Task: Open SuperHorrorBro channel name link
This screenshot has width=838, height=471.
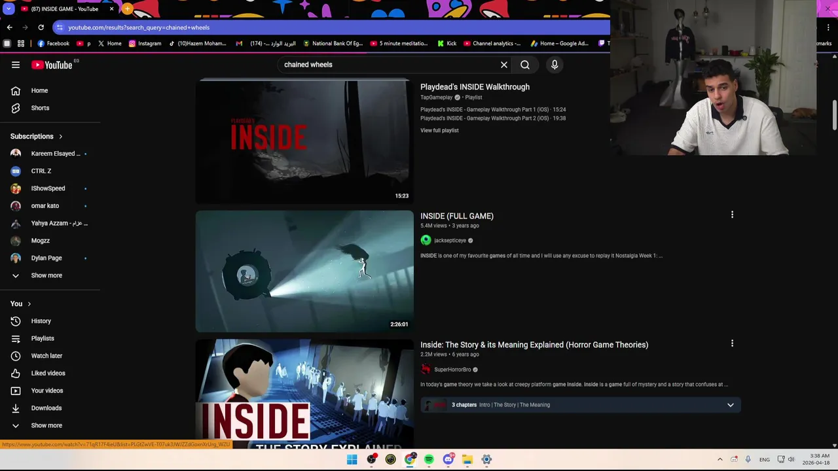Action: click(x=452, y=370)
